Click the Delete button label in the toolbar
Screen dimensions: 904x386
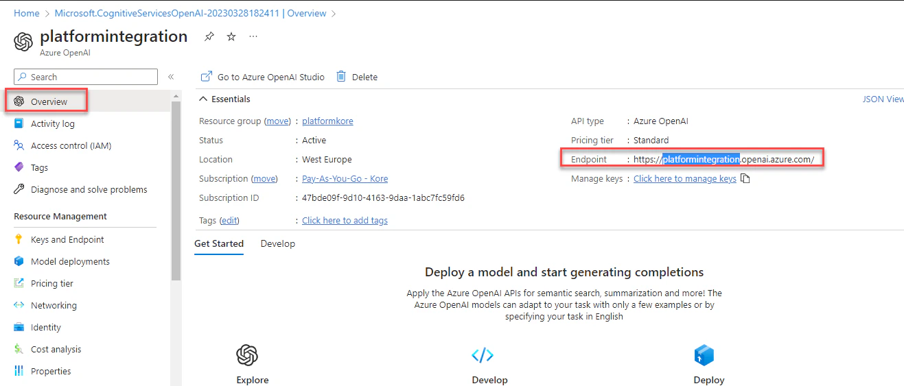coord(364,77)
